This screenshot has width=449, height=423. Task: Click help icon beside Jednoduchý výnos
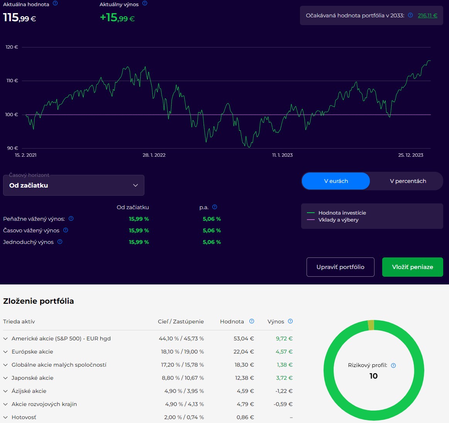coord(60,242)
